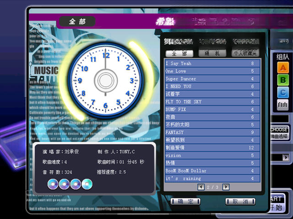Go to the next song list page
Image resolution: width=293 pixels, height=219 pixels.
pyautogui.click(x=226, y=187)
